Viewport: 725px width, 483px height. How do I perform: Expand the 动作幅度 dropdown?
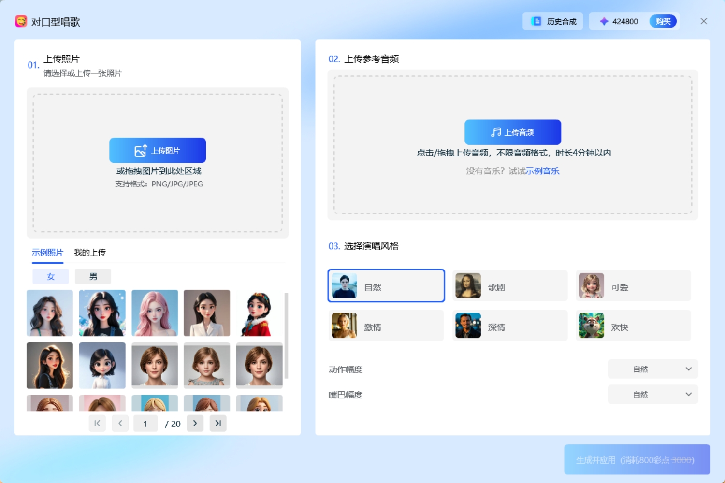[652, 369]
